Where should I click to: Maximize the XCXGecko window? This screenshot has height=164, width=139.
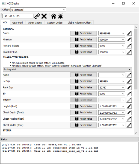point(123,3)
